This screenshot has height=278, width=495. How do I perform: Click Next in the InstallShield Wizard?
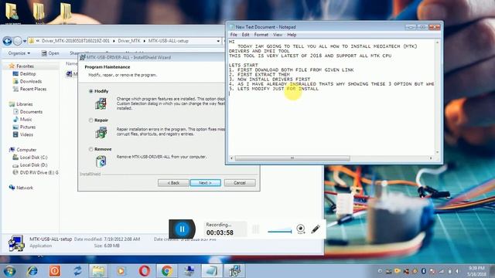pyautogui.click(x=205, y=183)
